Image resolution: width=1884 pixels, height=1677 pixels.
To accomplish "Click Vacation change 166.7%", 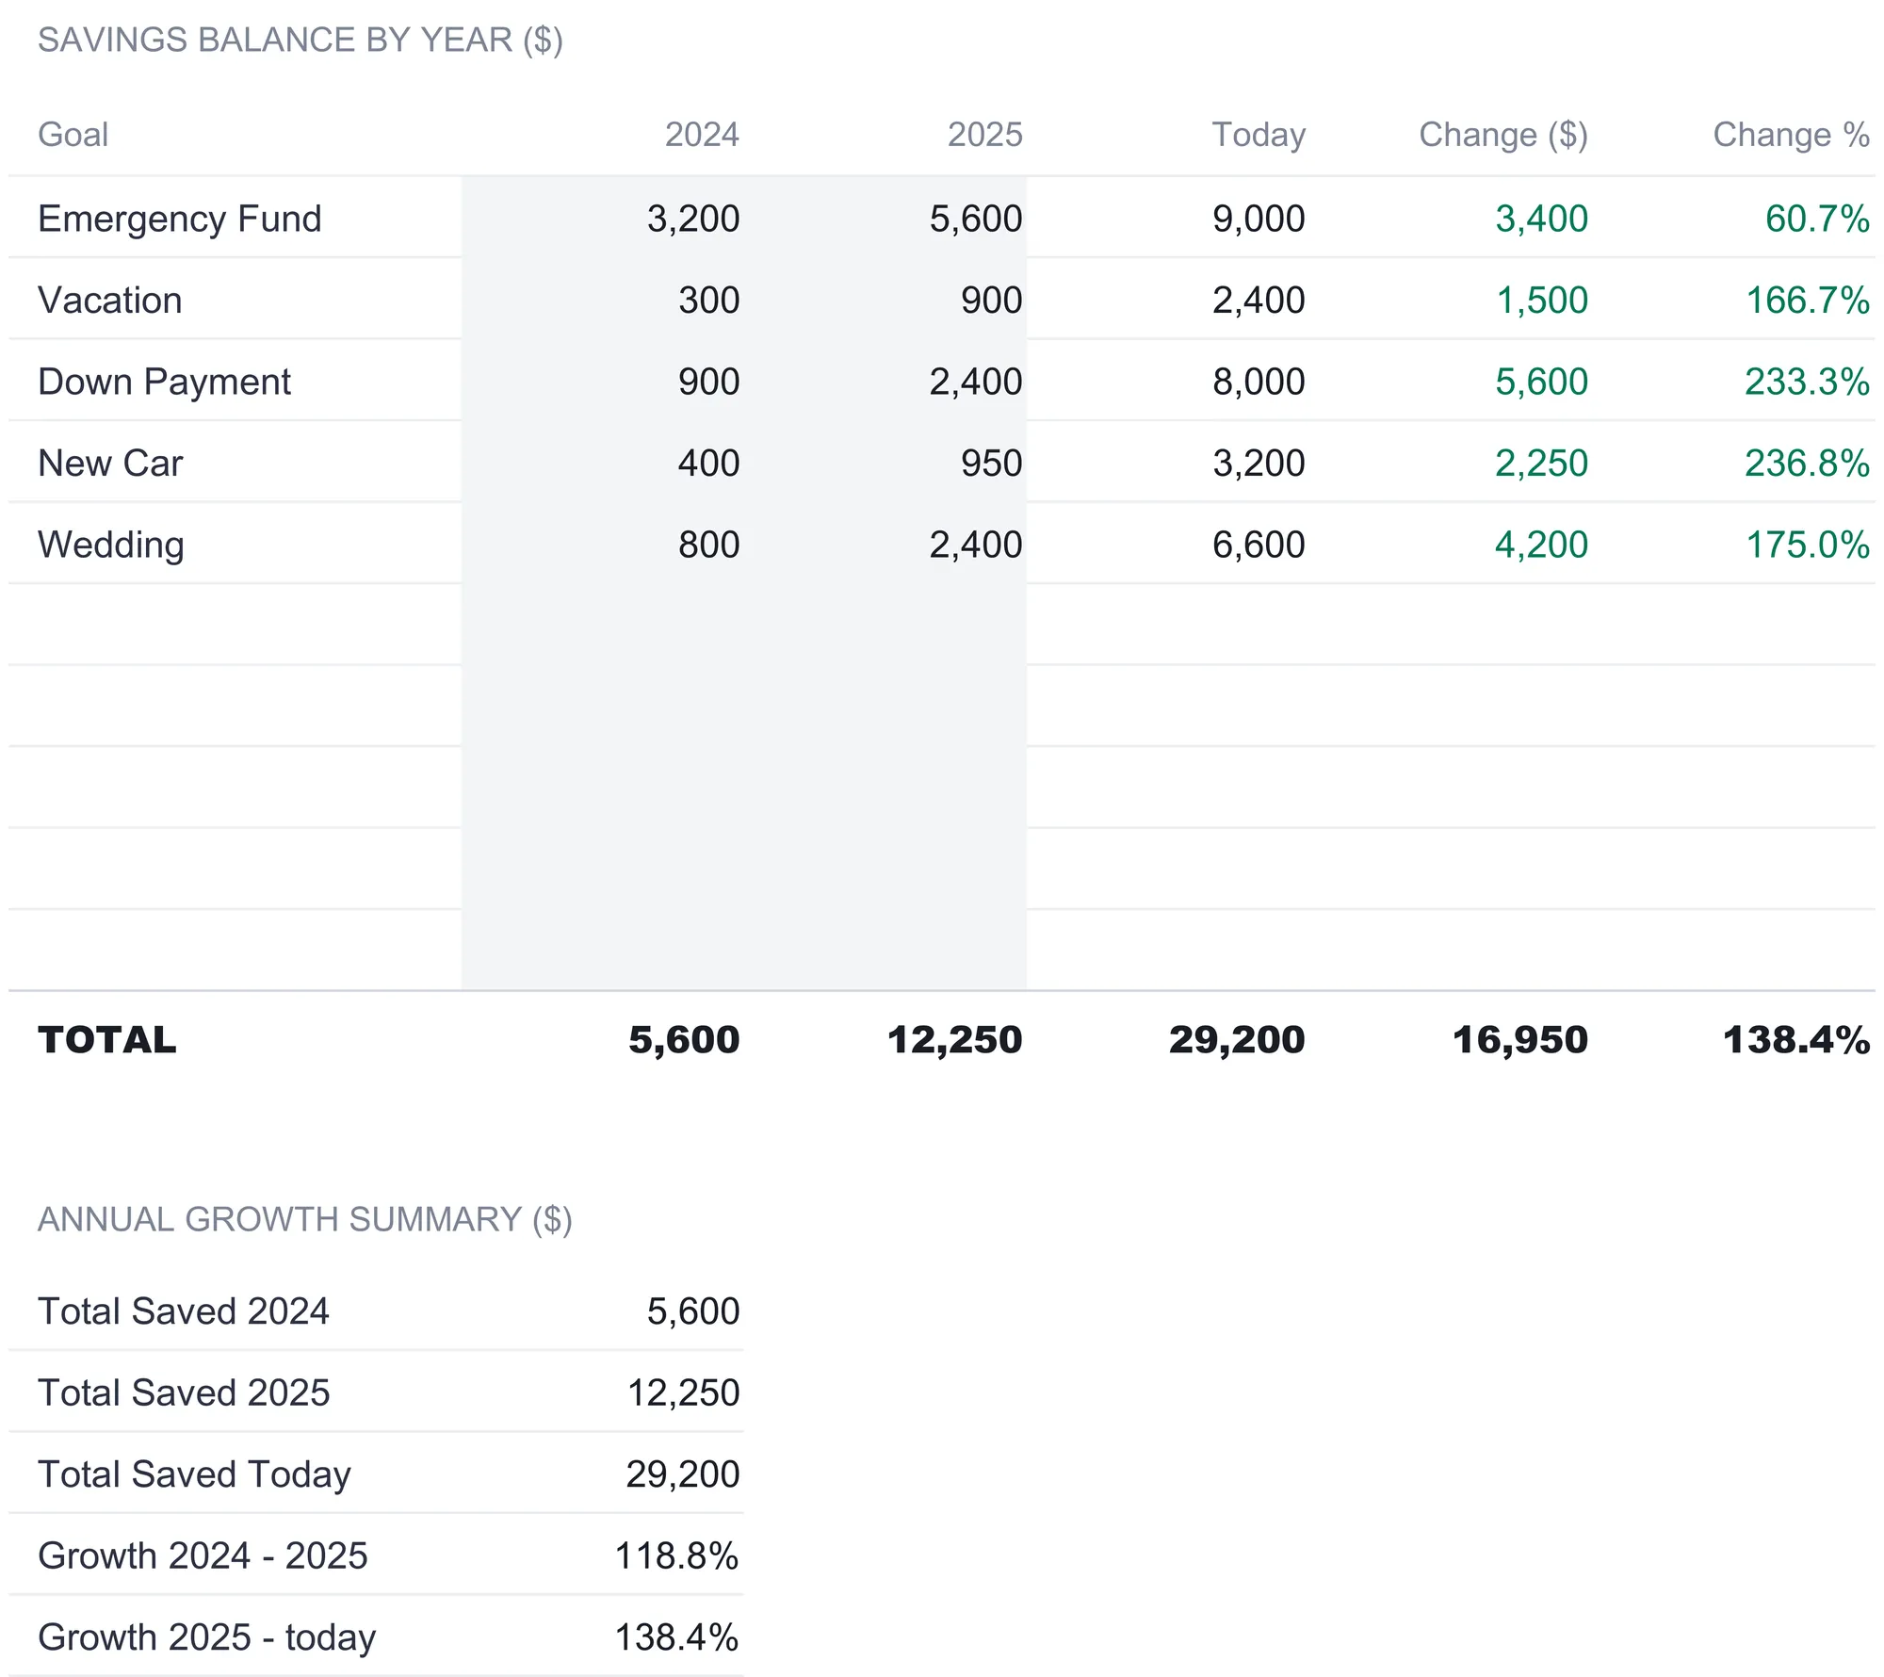I will click(1808, 301).
